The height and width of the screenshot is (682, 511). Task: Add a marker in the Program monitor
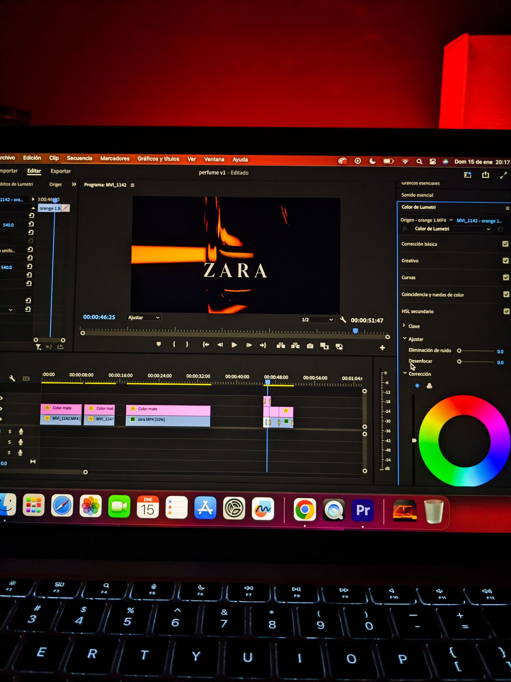point(158,344)
